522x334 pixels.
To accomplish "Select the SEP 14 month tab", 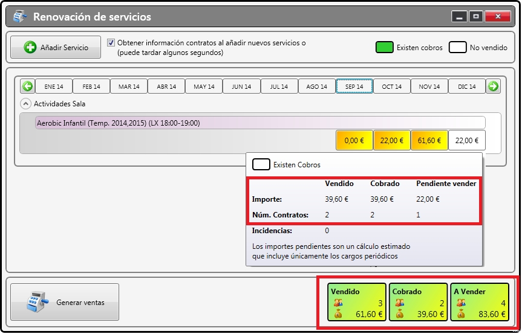I will click(x=354, y=86).
